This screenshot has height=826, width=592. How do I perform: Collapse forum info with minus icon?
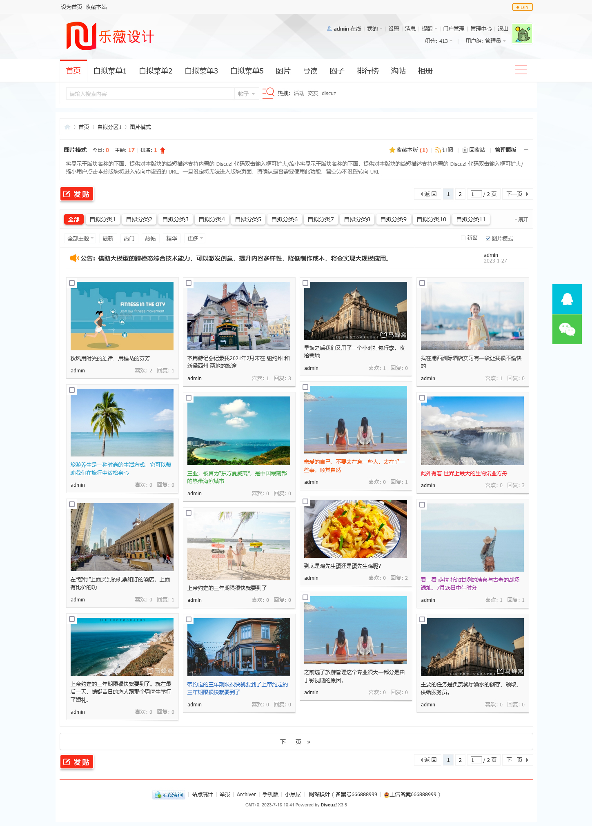pyautogui.click(x=526, y=150)
